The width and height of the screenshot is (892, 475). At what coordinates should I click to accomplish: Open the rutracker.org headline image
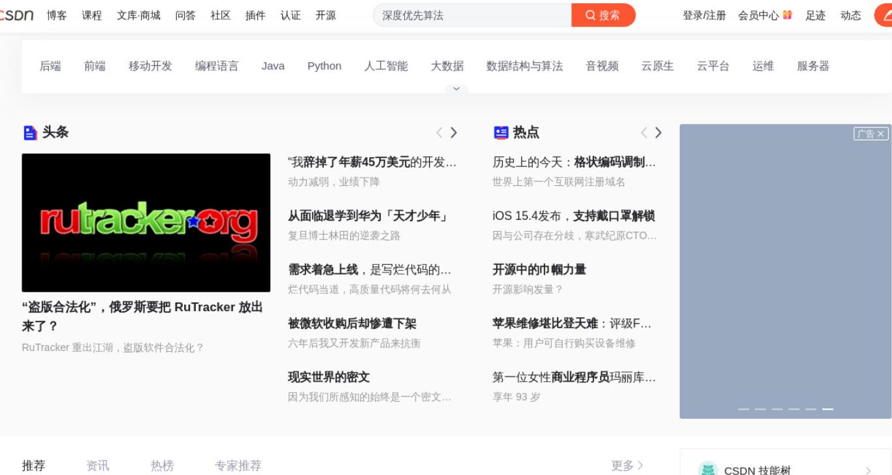(146, 222)
